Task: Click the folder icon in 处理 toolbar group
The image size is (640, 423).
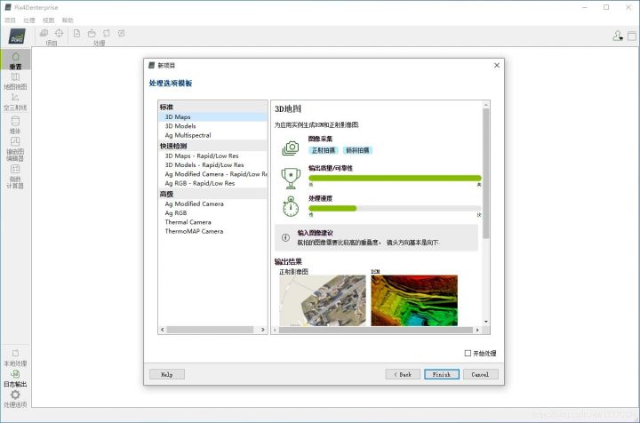Action: 92,33
